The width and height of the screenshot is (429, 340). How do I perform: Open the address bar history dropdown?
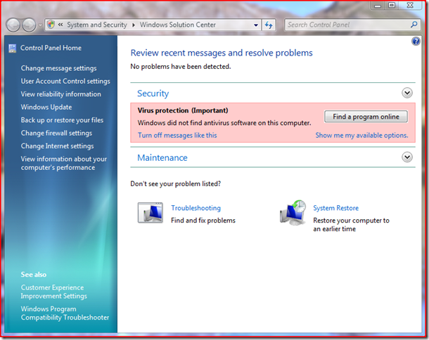pos(256,25)
